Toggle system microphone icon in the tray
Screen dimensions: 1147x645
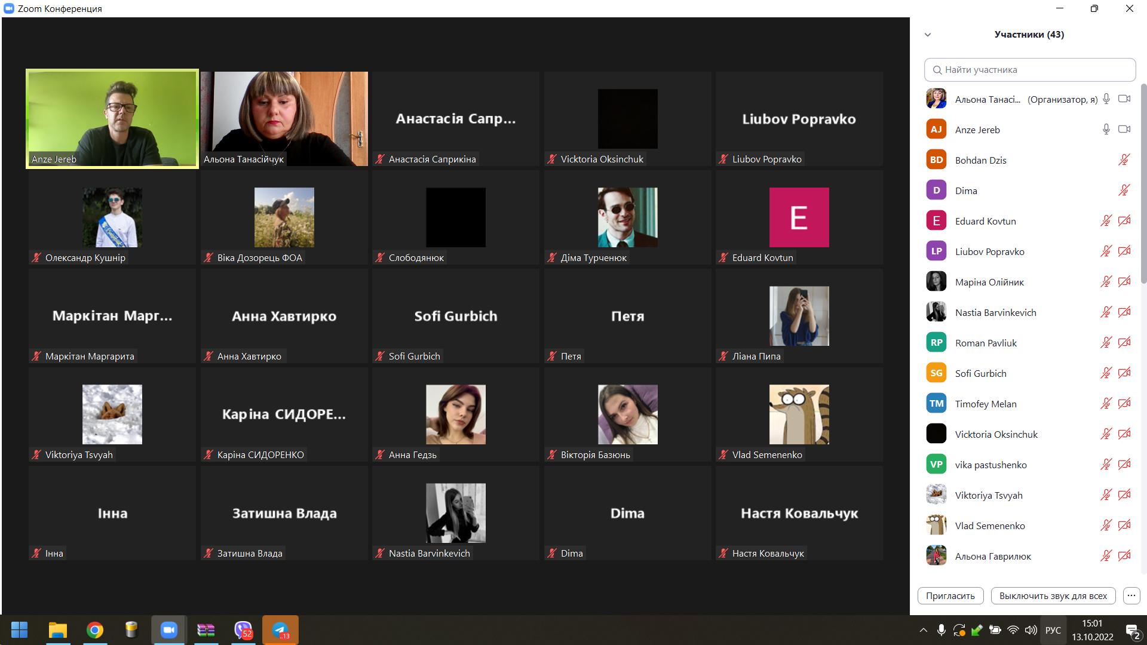[x=941, y=630]
